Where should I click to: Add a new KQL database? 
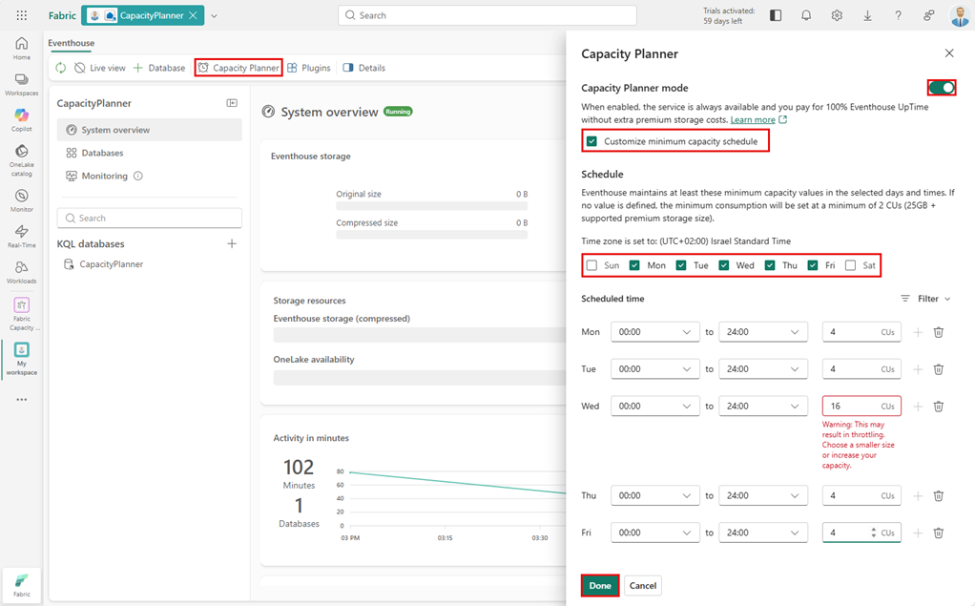[231, 243]
